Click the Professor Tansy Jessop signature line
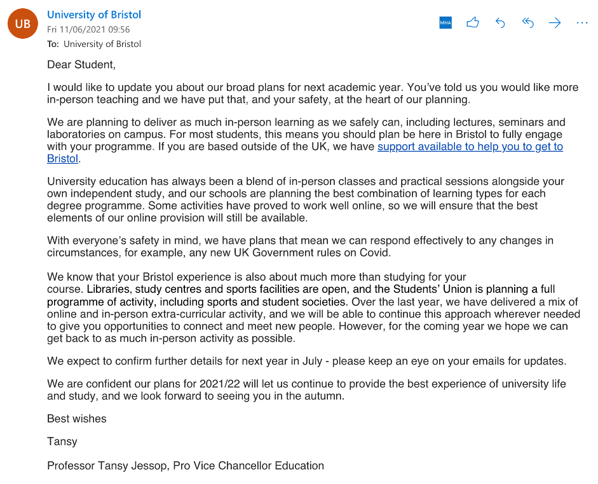The image size is (598, 484). tap(185, 466)
